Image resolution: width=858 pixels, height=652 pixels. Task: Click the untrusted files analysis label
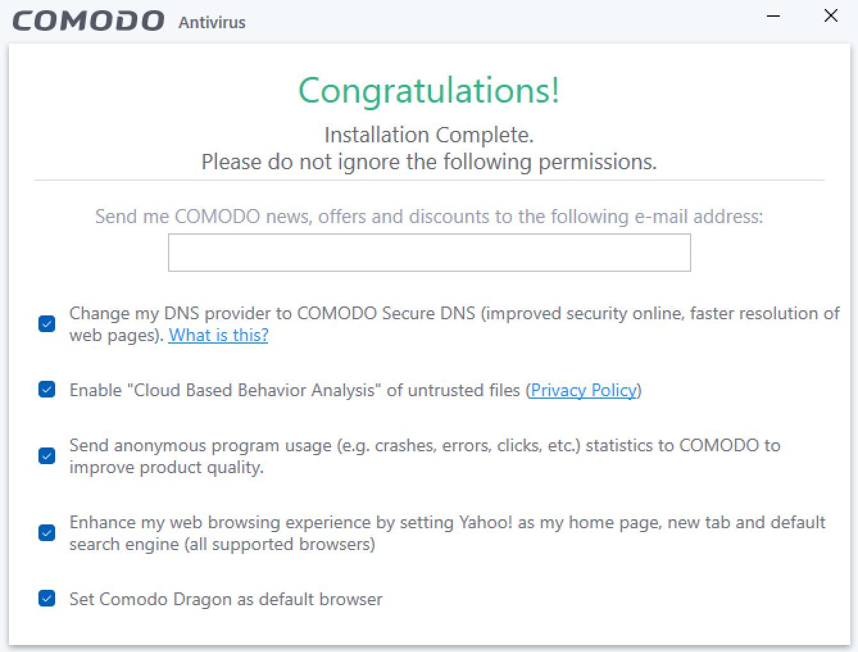coord(295,390)
